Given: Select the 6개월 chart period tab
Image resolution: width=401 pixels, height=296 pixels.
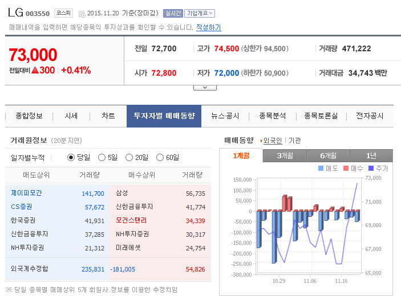Looking at the screenshot, I should (328, 155).
